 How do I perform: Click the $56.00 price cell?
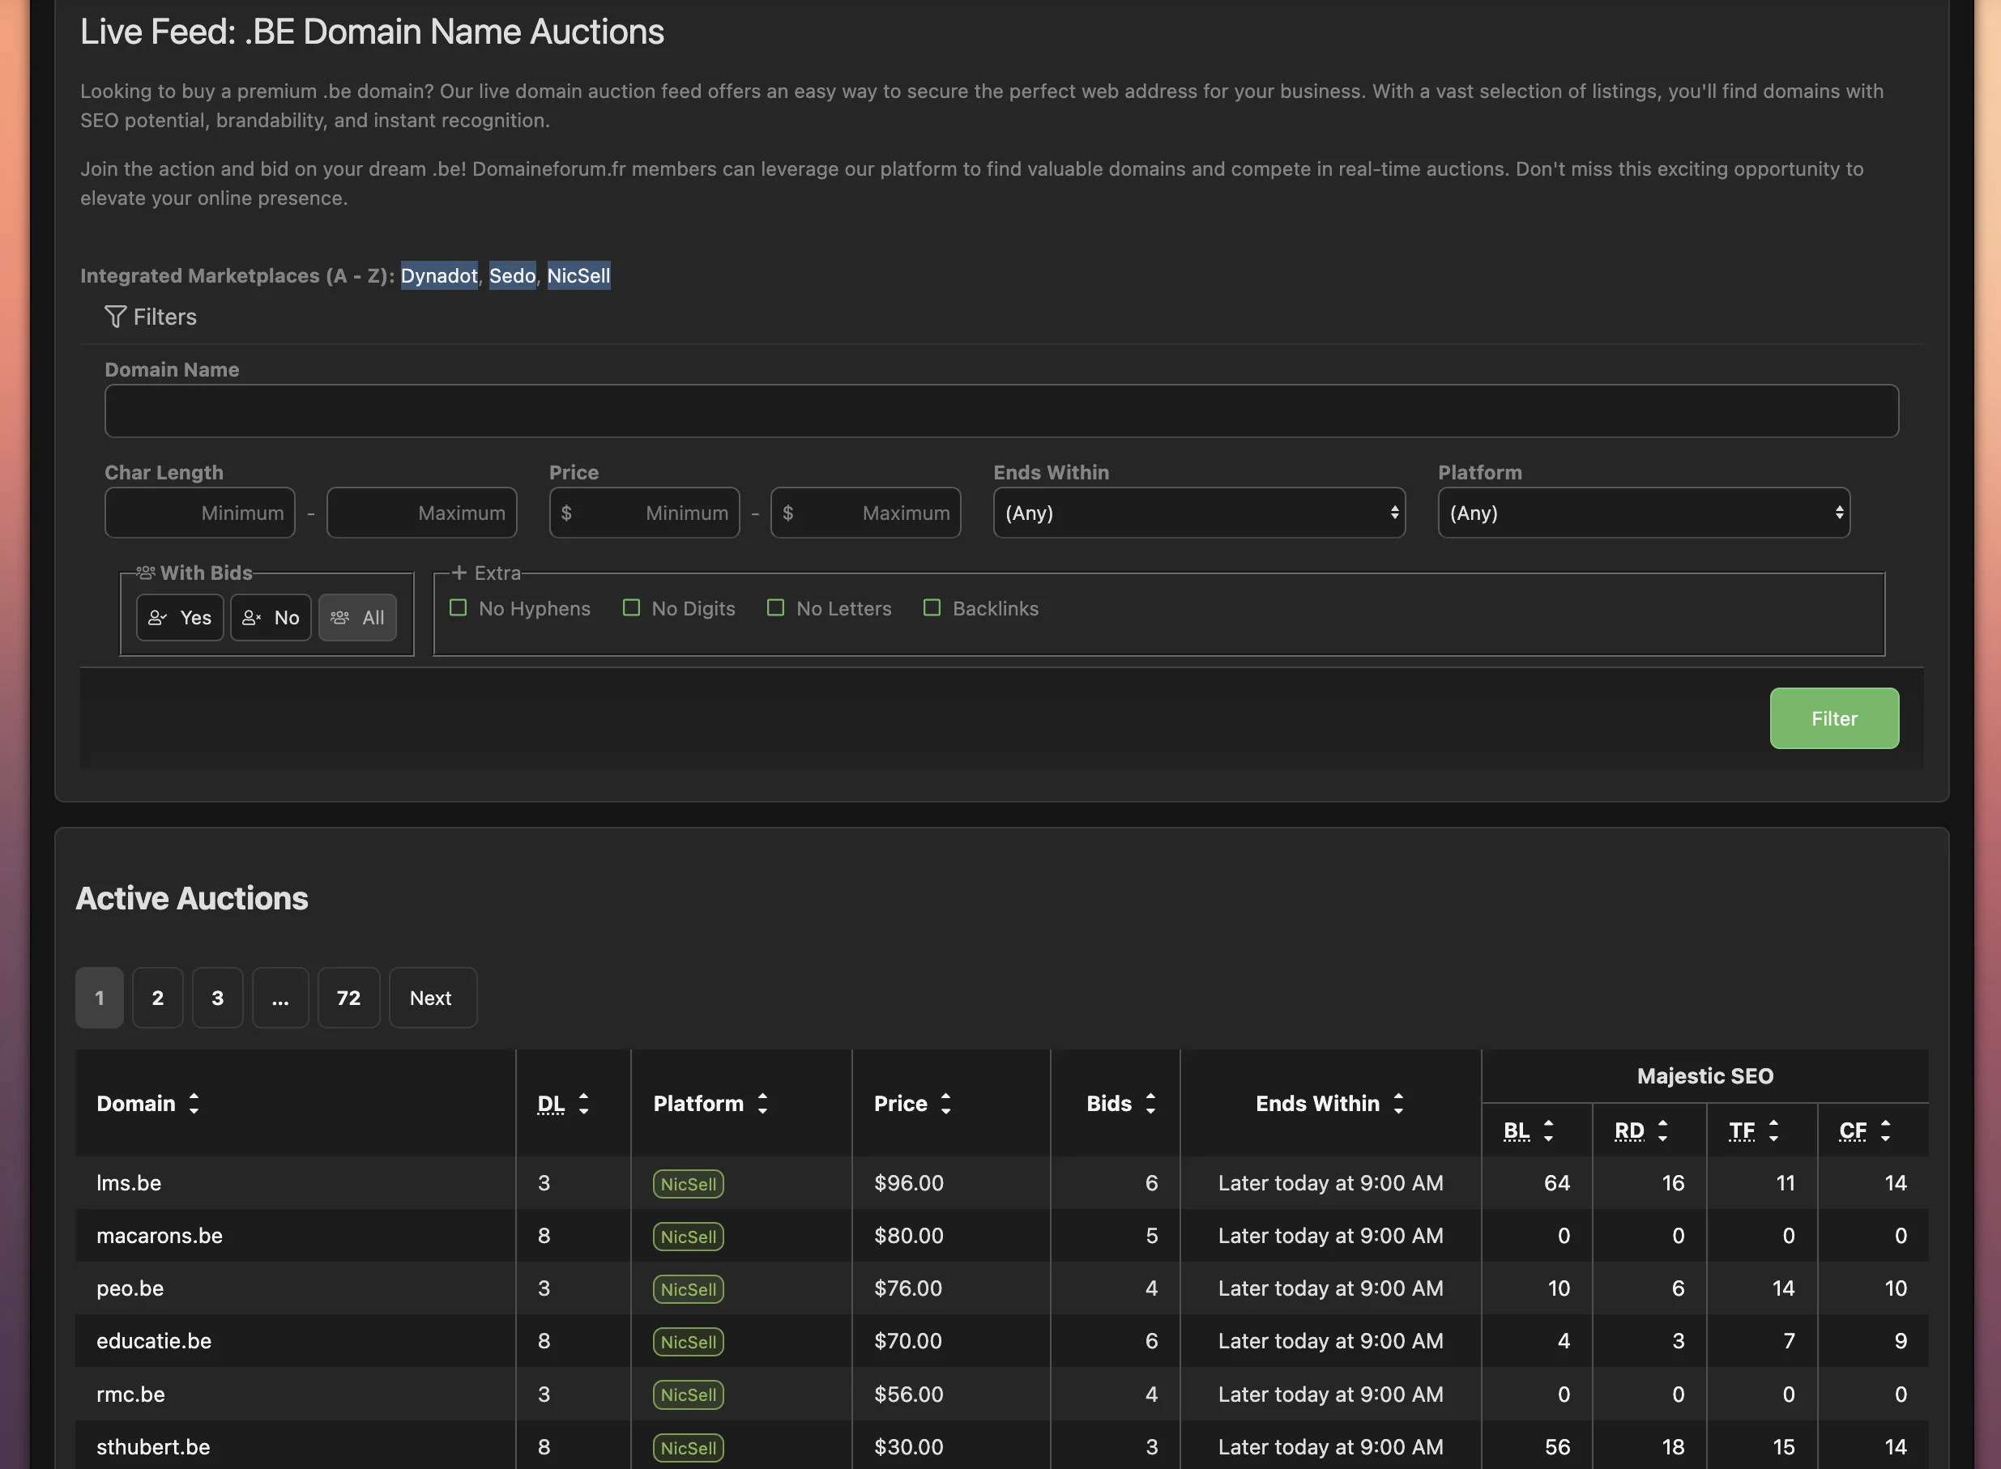[909, 1394]
